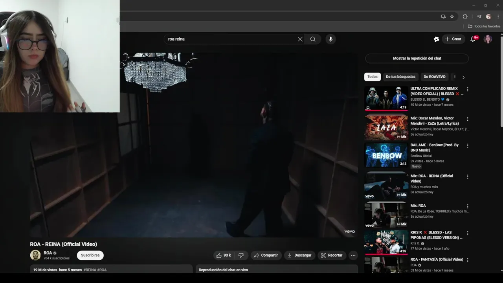This screenshot has height=283, width=503.
Task: Click BAILAME - BenBow video title
Action: pyautogui.click(x=435, y=147)
